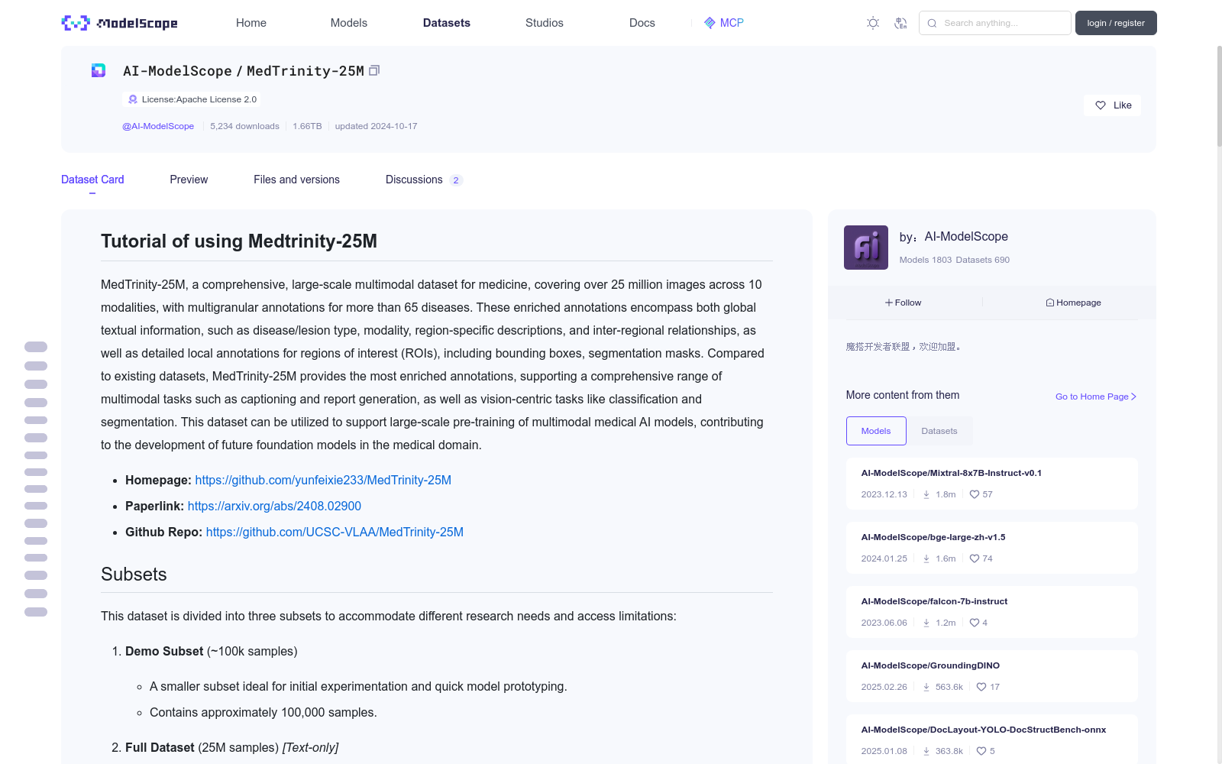The height and width of the screenshot is (764, 1222).
Task: Click Go to Home Page link
Action: coord(1096,397)
